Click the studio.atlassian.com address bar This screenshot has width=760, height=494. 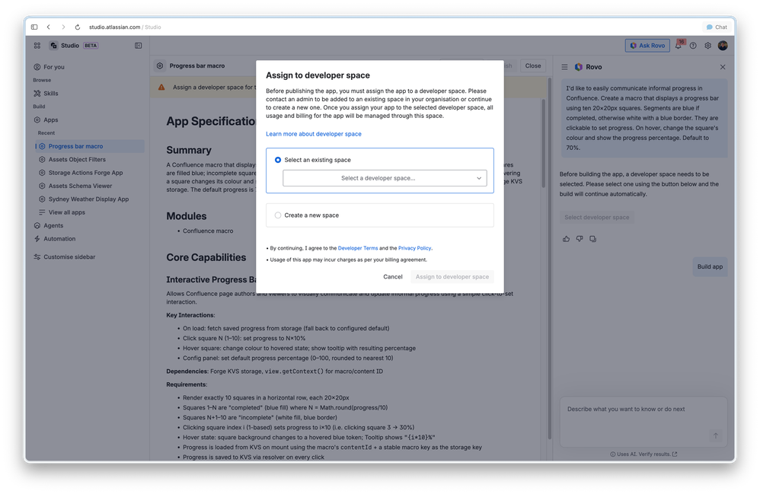(x=125, y=27)
